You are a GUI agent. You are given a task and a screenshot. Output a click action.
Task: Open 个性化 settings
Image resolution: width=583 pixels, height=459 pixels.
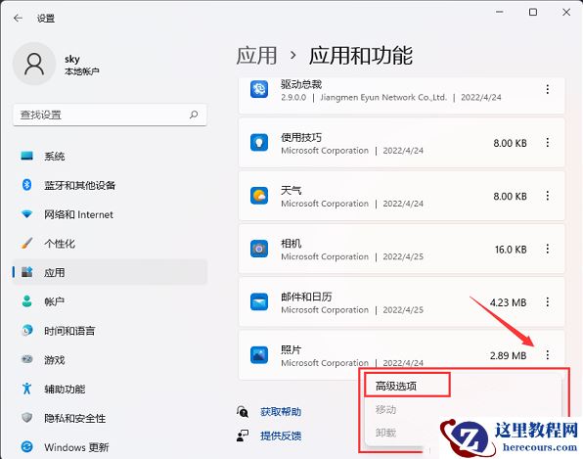pyautogui.click(x=110, y=244)
